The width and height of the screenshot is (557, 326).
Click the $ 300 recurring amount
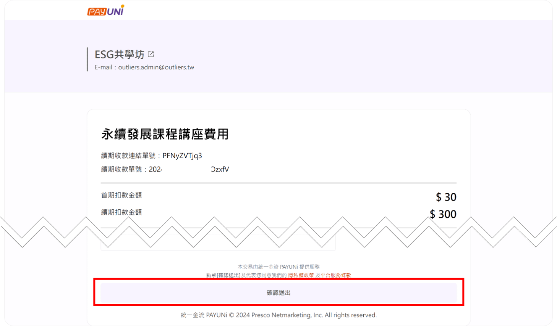tap(443, 214)
